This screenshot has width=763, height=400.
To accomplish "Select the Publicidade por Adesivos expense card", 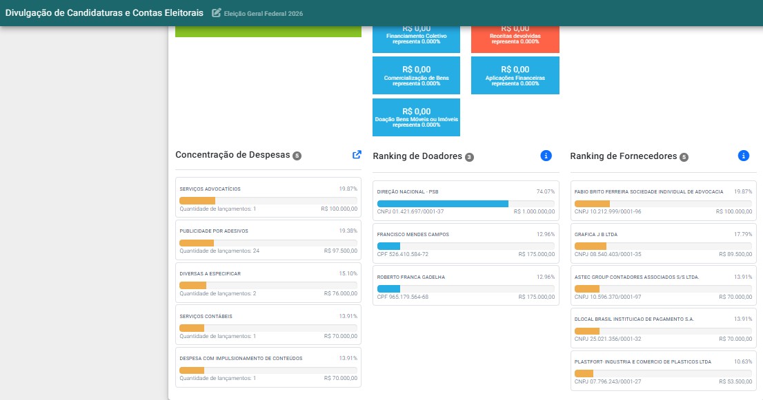I will [x=268, y=240].
